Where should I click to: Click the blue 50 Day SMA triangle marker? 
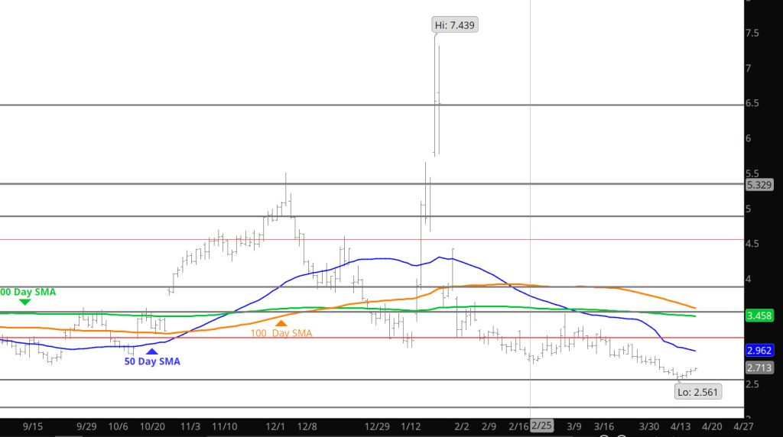pyautogui.click(x=151, y=351)
